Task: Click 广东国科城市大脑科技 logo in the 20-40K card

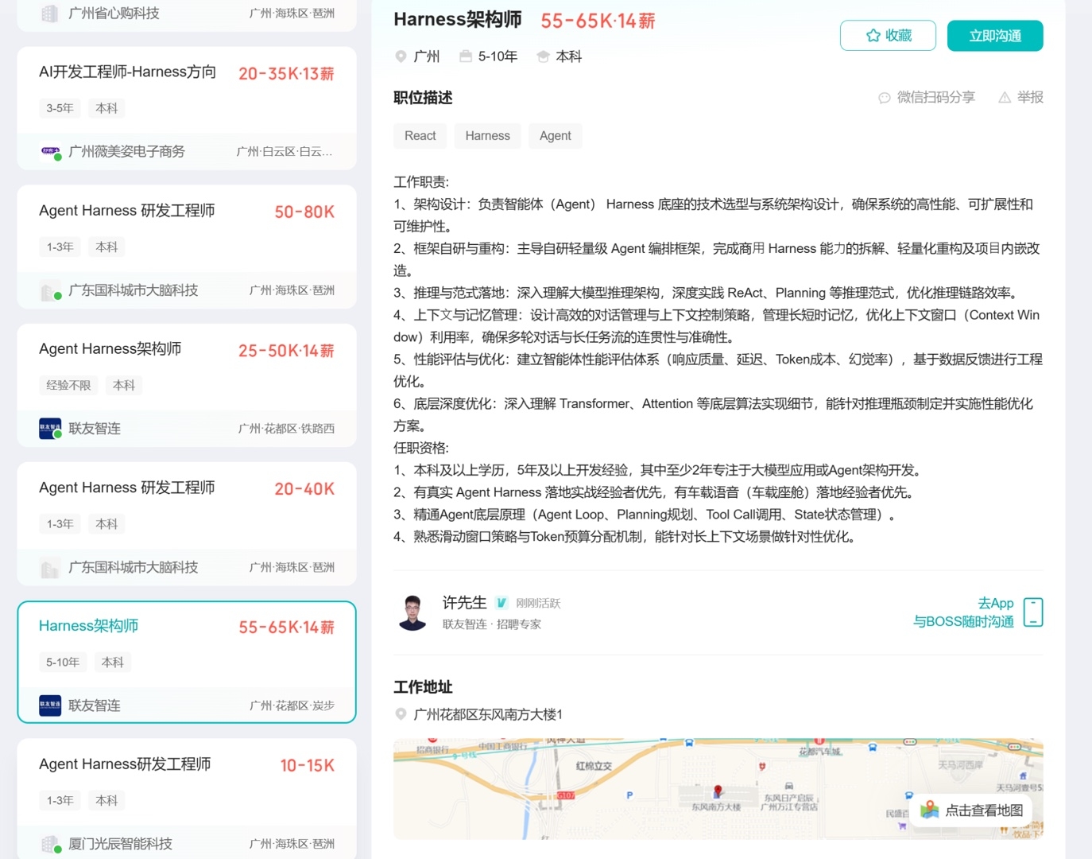Action: [51, 567]
